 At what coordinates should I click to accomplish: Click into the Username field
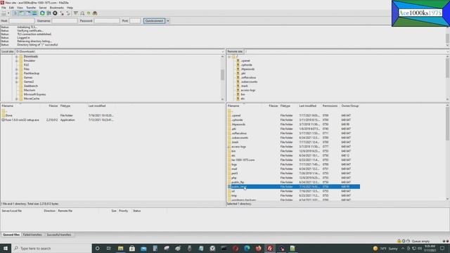point(65,20)
